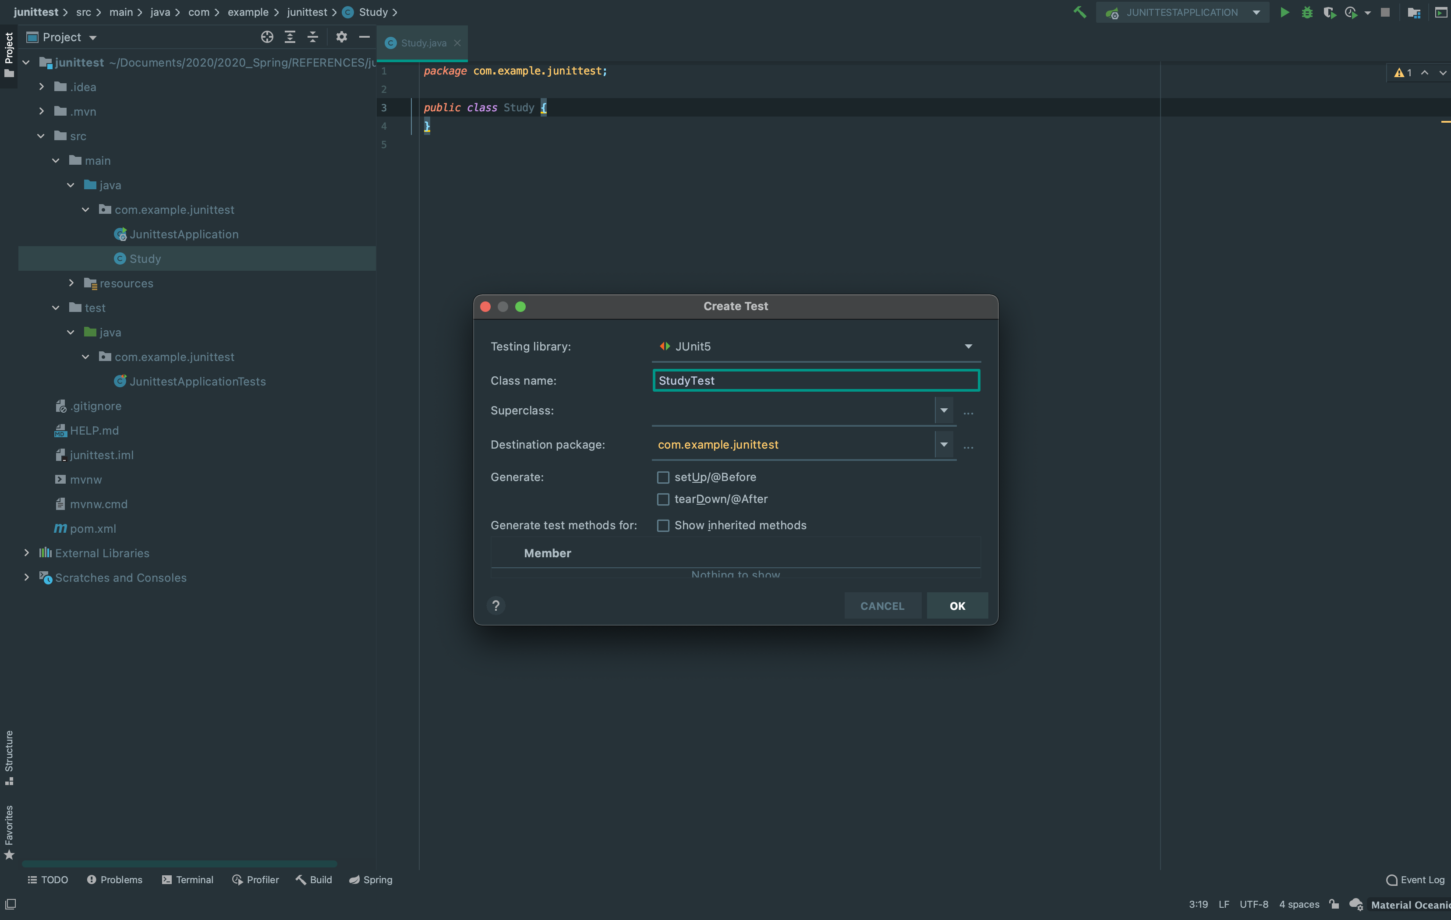This screenshot has height=920, width=1451.
Task: Select the Study.java editor tab
Action: pos(423,43)
